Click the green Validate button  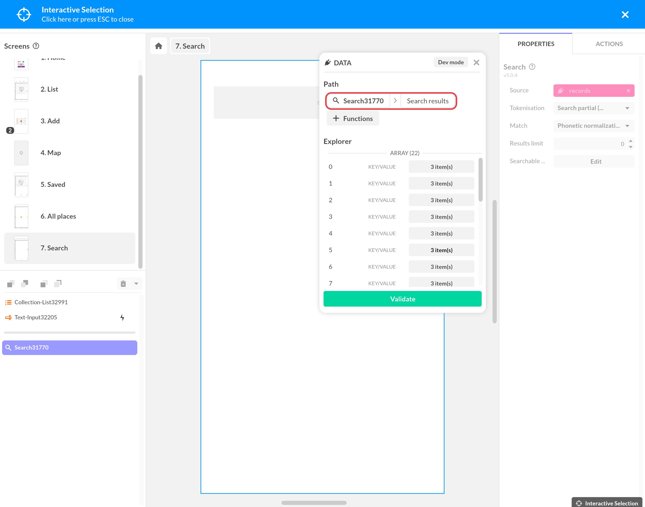[x=402, y=299]
